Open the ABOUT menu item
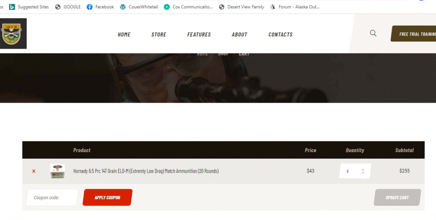This screenshot has width=436, height=220. click(x=239, y=34)
